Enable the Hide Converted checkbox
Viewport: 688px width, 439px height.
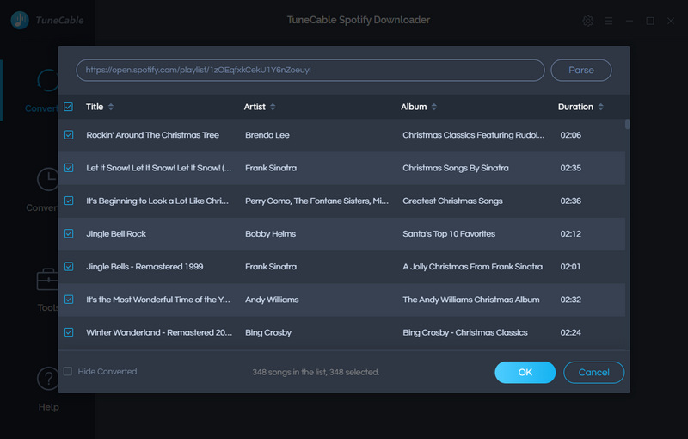point(68,371)
